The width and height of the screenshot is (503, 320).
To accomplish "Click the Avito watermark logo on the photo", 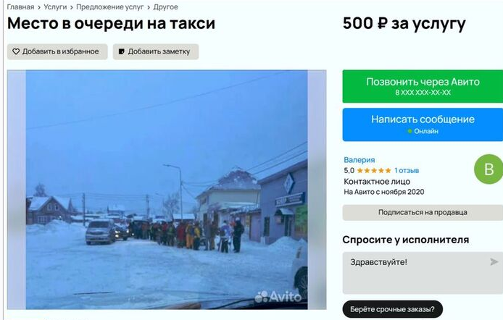I will click(278, 297).
